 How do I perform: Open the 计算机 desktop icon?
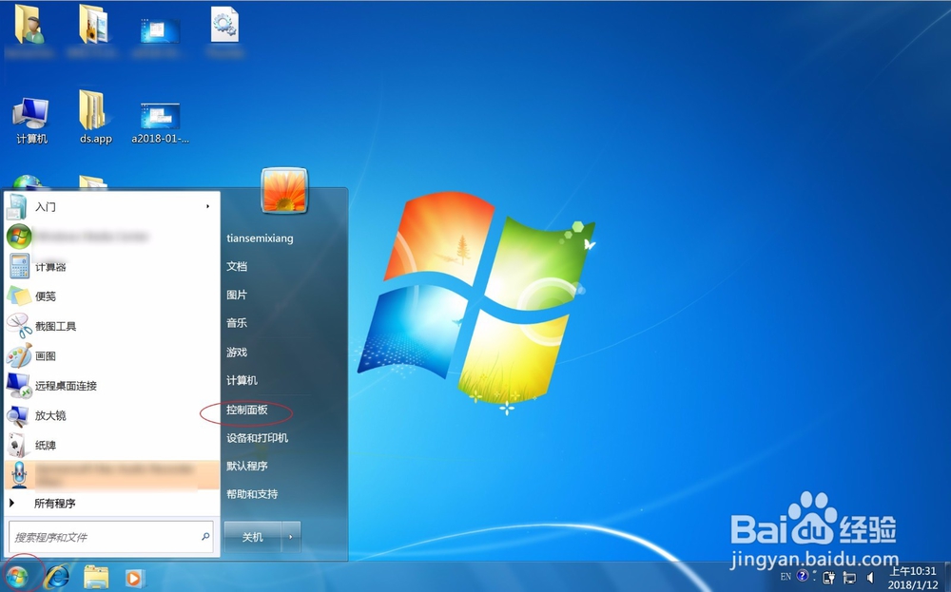pyautogui.click(x=31, y=121)
